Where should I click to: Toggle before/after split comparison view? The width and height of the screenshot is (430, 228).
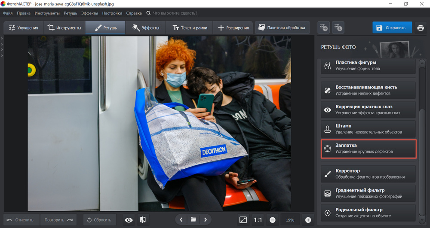click(143, 220)
